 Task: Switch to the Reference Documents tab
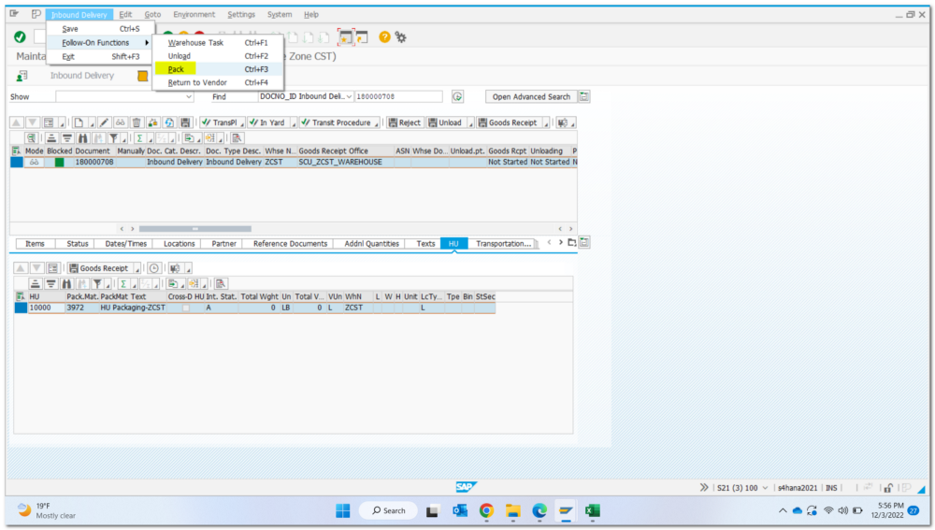click(290, 244)
